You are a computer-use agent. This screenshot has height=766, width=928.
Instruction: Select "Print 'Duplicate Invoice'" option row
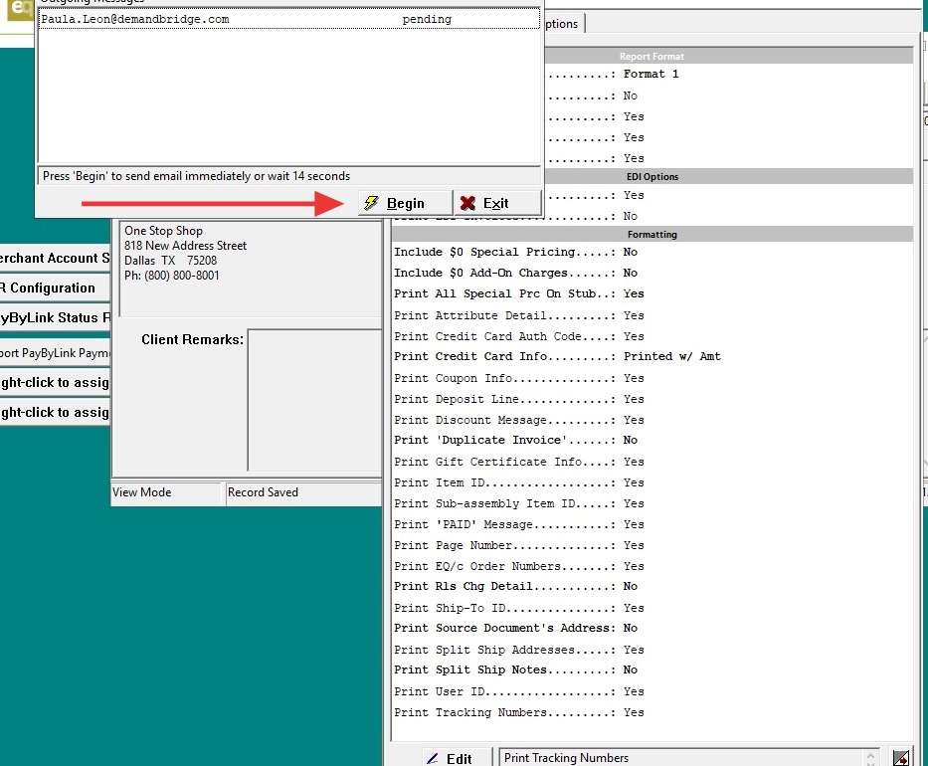pyautogui.click(x=651, y=440)
